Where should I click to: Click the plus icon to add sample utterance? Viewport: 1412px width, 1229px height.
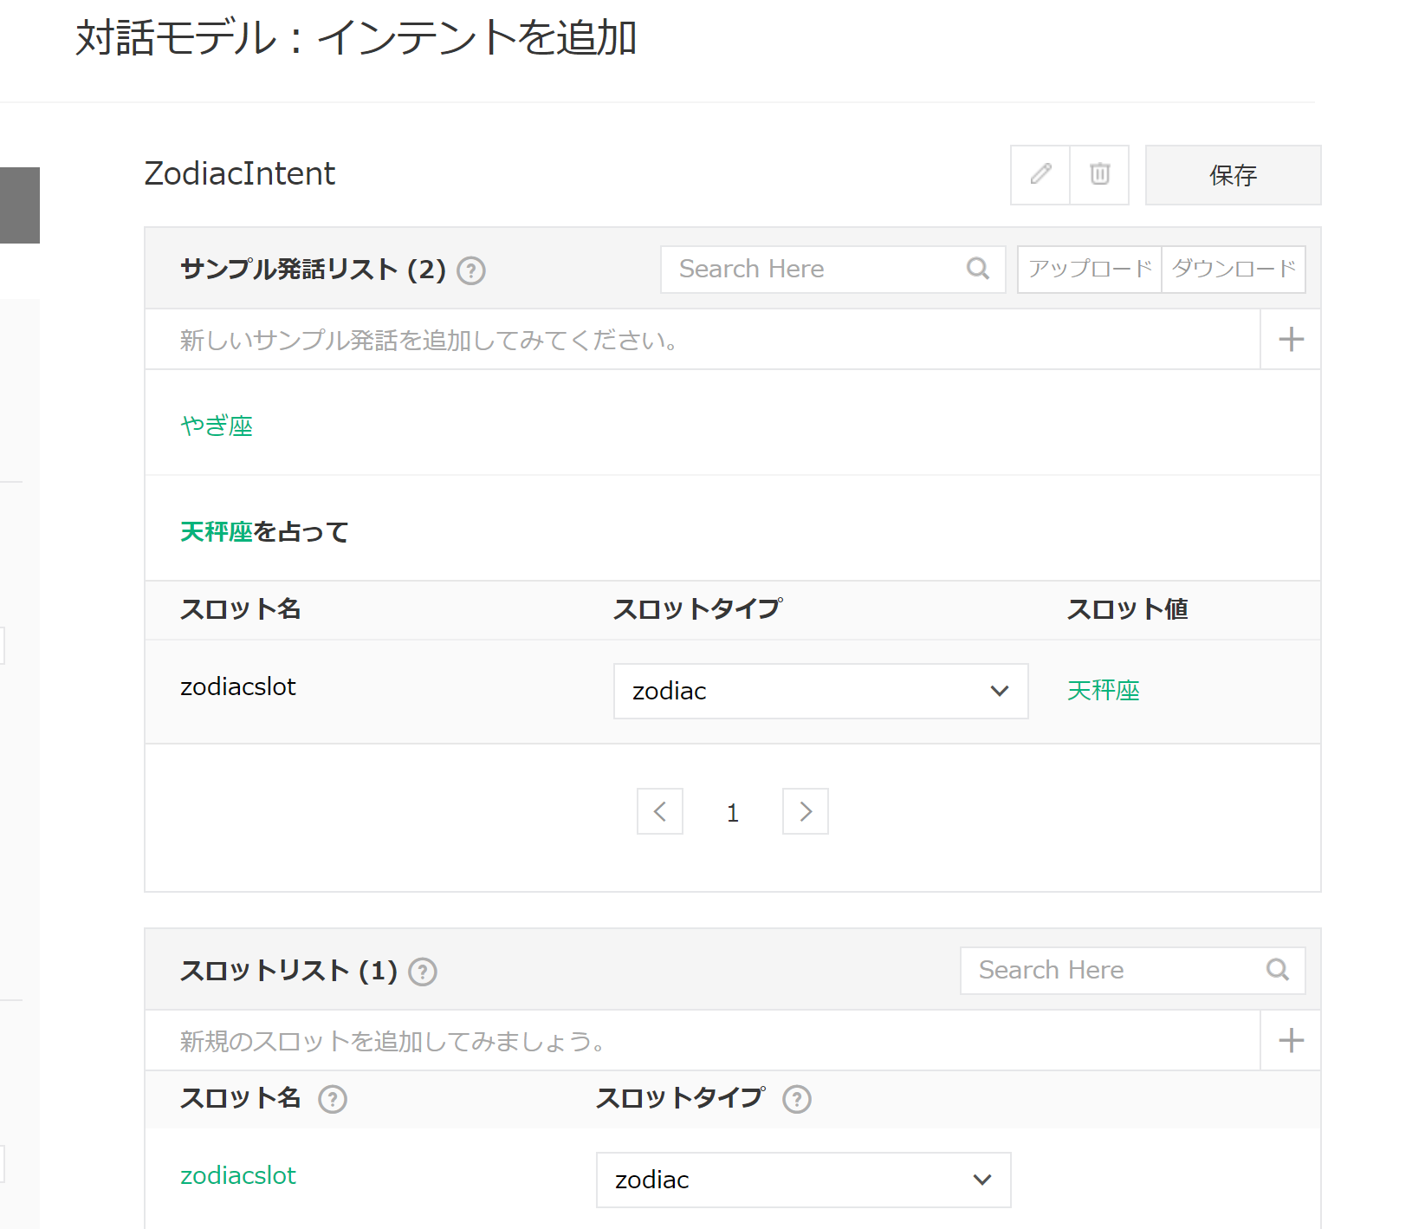(1291, 339)
